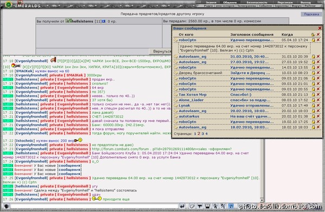Click the walking figure icon in chat toolbar
325x212 pixels.
(216, 206)
